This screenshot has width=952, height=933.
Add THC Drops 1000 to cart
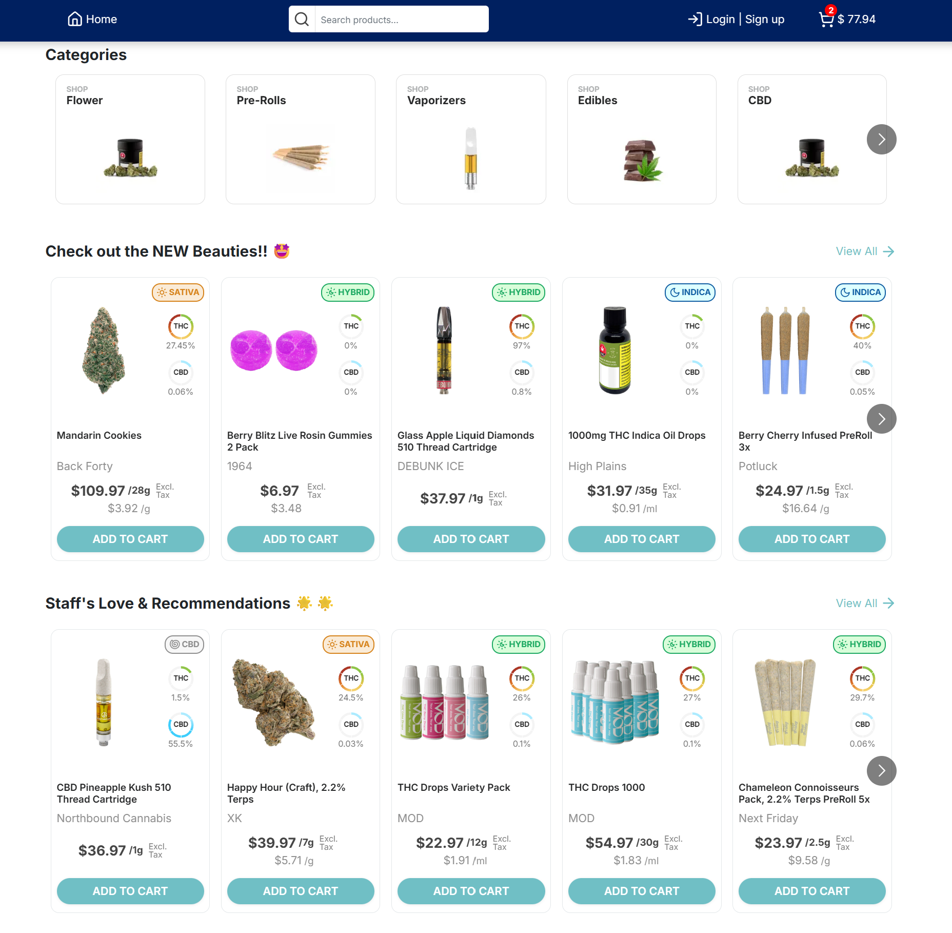[x=642, y=891]
